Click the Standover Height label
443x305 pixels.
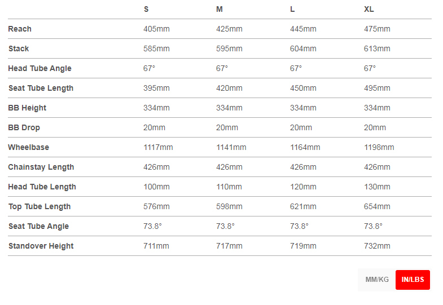pyautogui.click(x=41, y=246)
